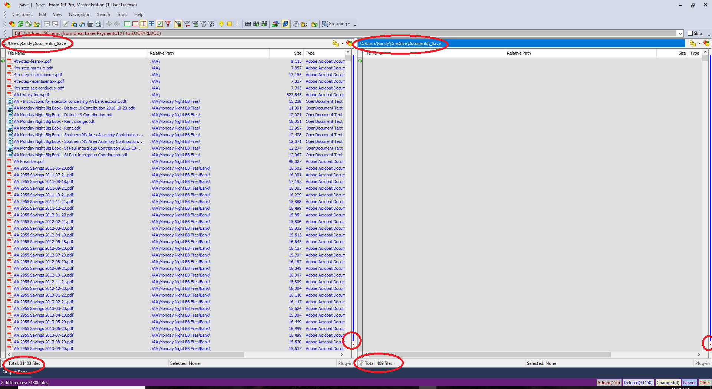This screenshot has width=712, height=389.
Task: Click the add-items plus toolbar icon
Action: tap(275, 24)
